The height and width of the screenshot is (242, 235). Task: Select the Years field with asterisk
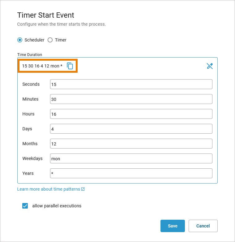point(131,173)
